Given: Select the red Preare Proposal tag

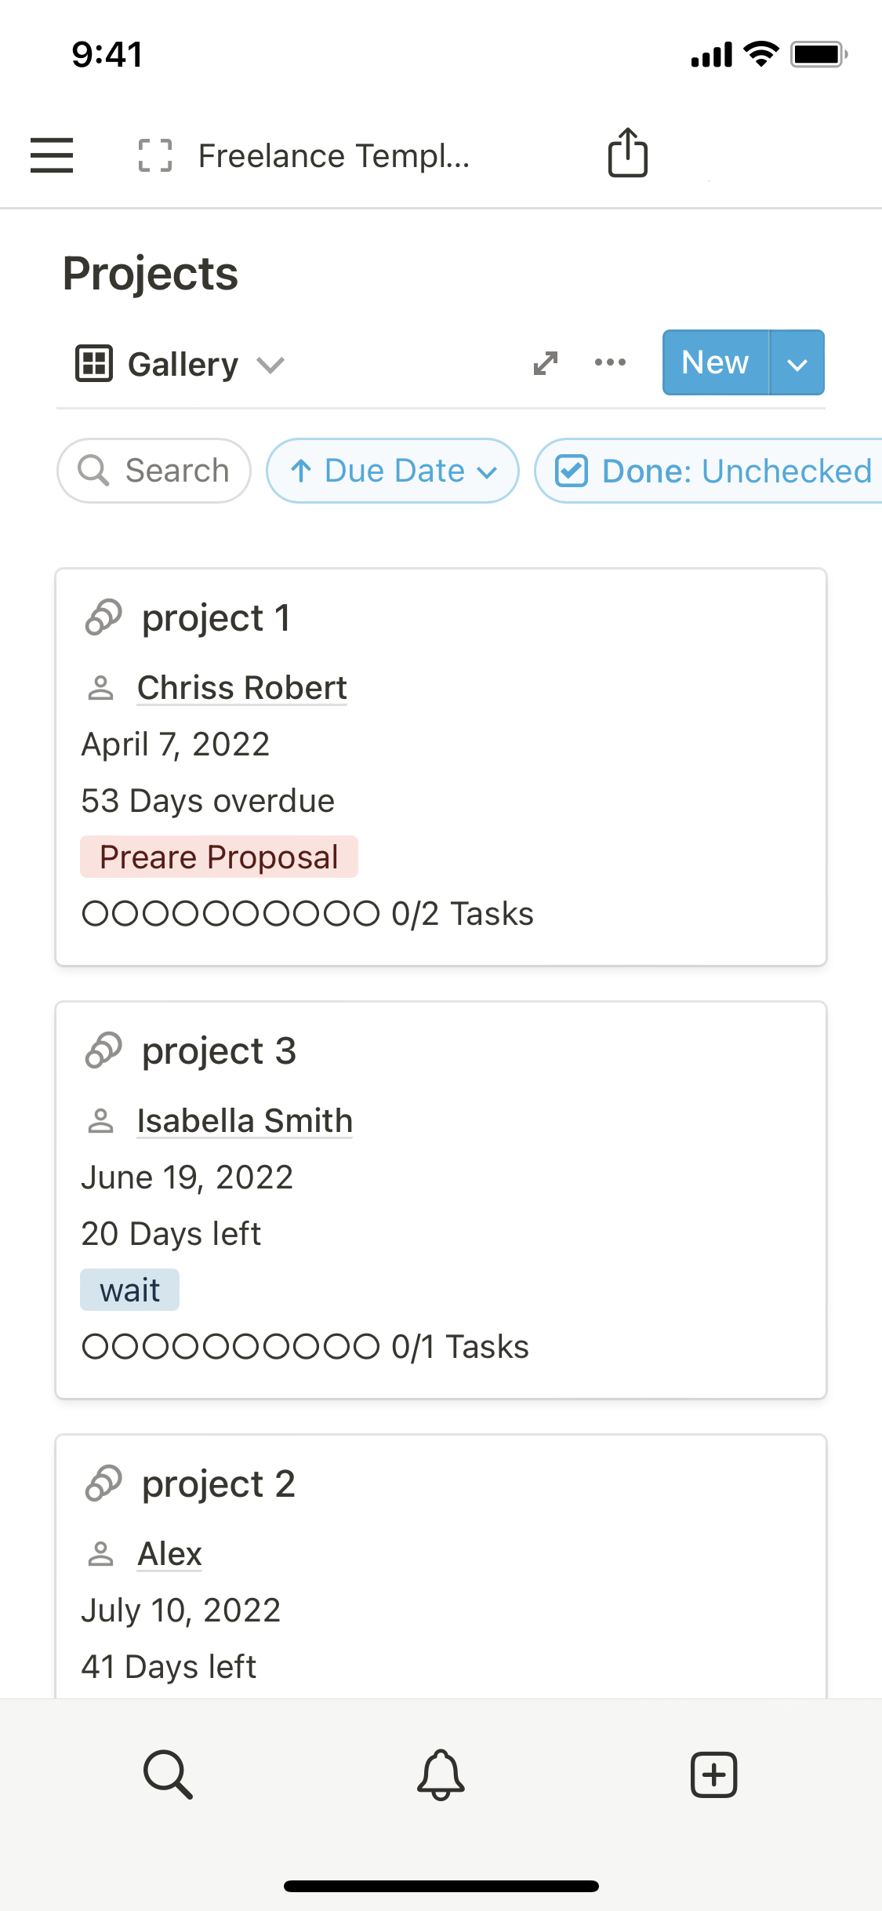Looking at the screenshot, I should tap(219, 857).
